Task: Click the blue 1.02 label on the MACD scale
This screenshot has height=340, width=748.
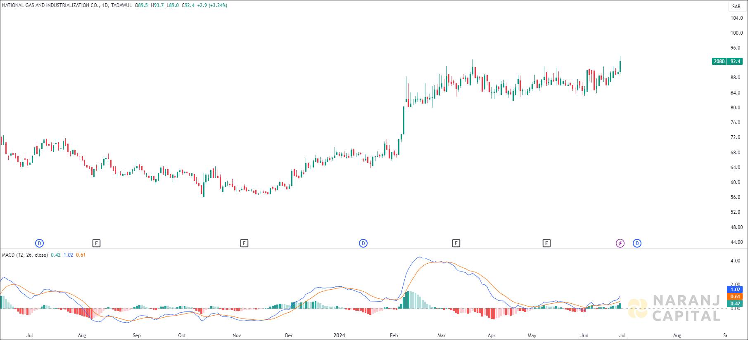Action: pyautogui.click(x=735, y=290)
